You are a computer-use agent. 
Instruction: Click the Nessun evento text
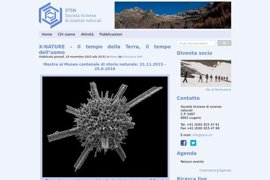pyautogui.click(x=192, y=162)
